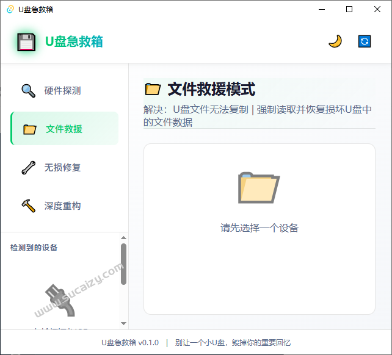
Task: Click the device list scroll up arrow
Action: pyautogui.click(x=123, y=238)
